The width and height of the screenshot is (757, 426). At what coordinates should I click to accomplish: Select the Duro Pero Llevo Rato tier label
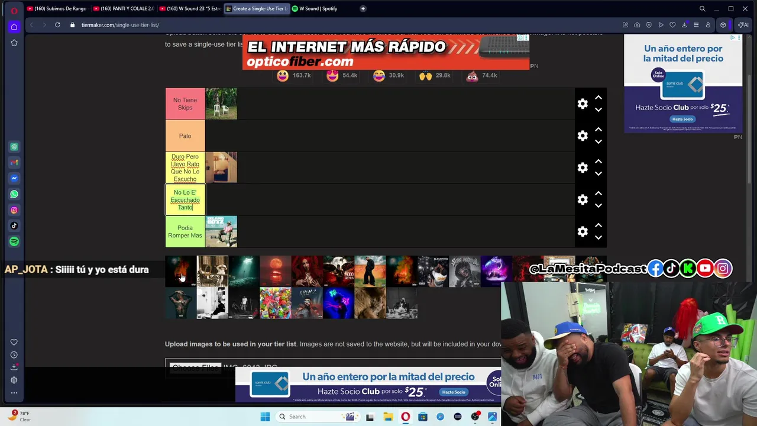click(x=185, y=168)
